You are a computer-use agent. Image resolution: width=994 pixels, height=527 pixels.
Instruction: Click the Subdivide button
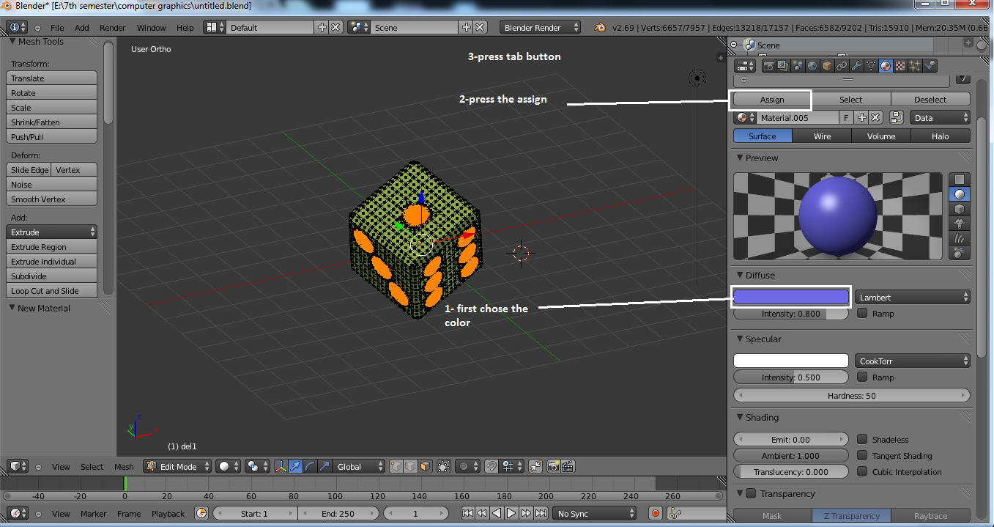pyautogui.click(x=52, y=276)
